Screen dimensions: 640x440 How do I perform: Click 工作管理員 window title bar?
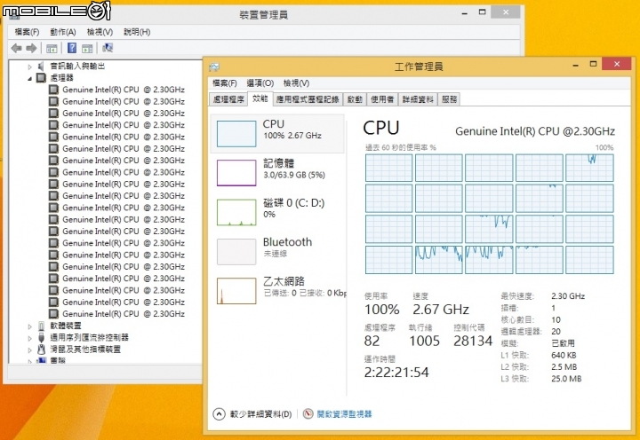[419, 67]
